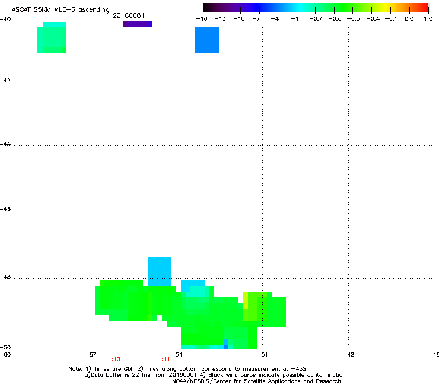Click the -10 colorbar label

tap(239, 19)
